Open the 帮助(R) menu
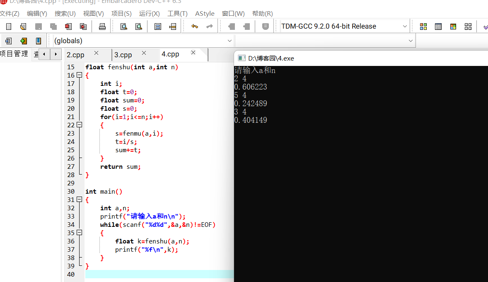Screen dimensions: 488x282 (x=262, y=14)
